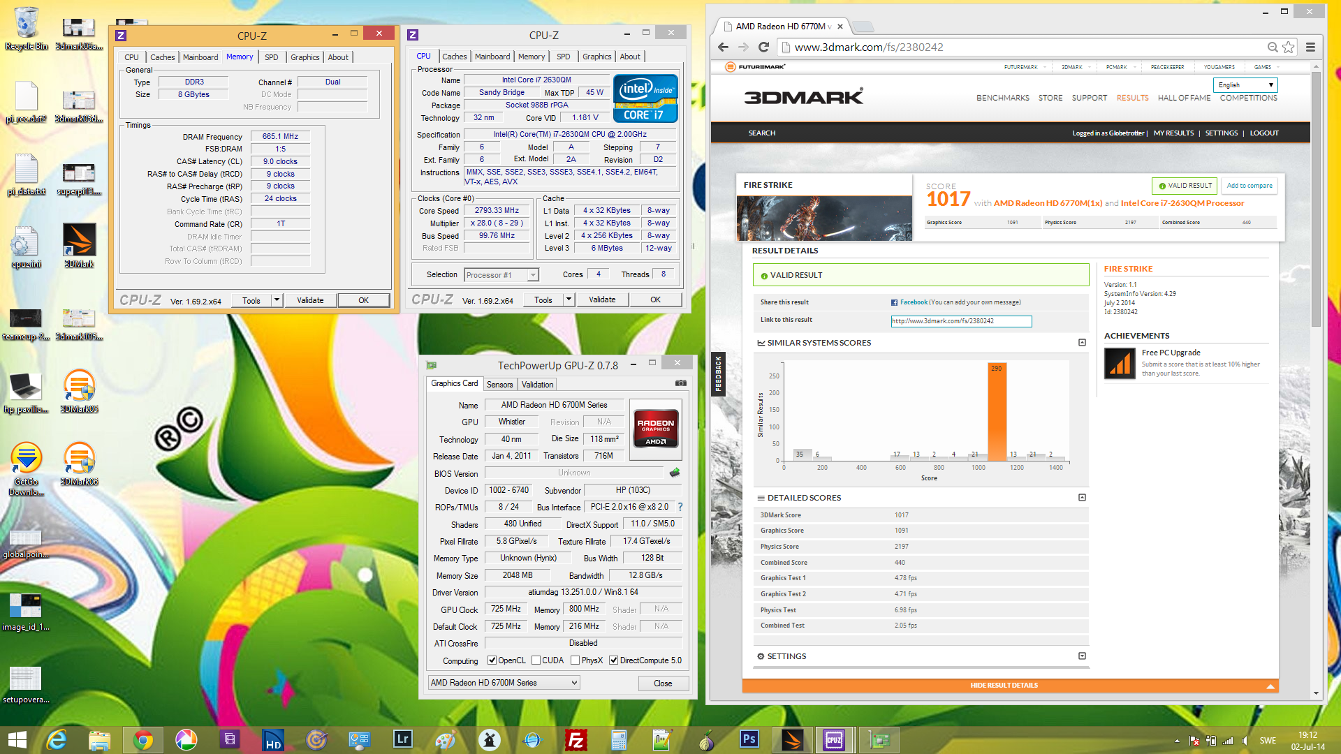Image resolution: width=1341 pixels, height=754 pixels.
Task: Toggle the OpenCL checkbox in GPU-Z
Action: [x=492, y=660]
